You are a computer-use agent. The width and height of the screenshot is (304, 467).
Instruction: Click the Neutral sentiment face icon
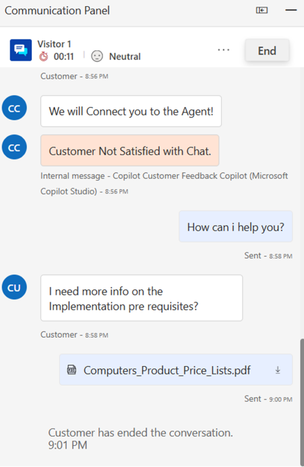click(x=97, y=57)
